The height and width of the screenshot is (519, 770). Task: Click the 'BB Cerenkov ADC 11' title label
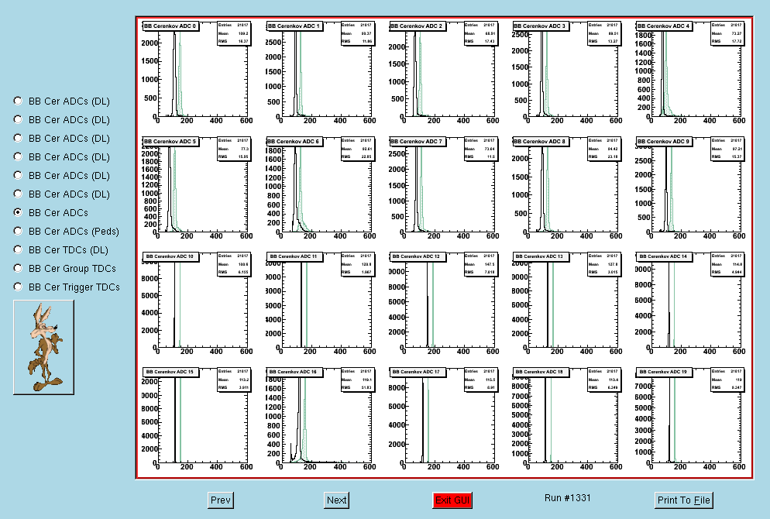coord(294,257)
